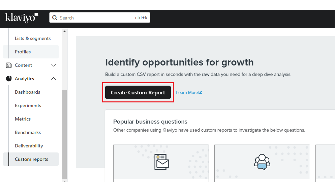This screenshot has width=335, height=182.
Task: Click the external link icon beside Learn More
Action: tap(201, 92)
